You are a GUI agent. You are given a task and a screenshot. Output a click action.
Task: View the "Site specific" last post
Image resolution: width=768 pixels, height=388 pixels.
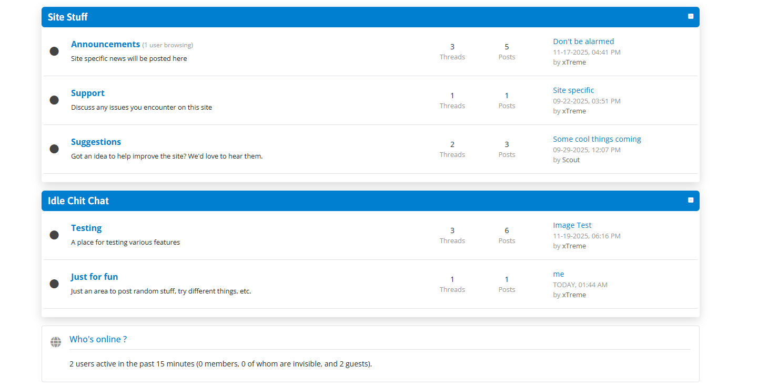pos(573,90)
